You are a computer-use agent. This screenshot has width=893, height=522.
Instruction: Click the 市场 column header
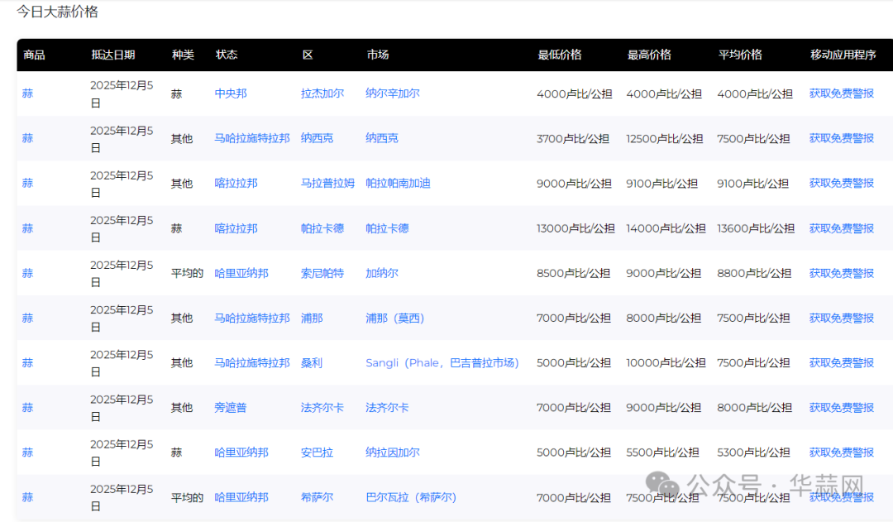point(378,55)
